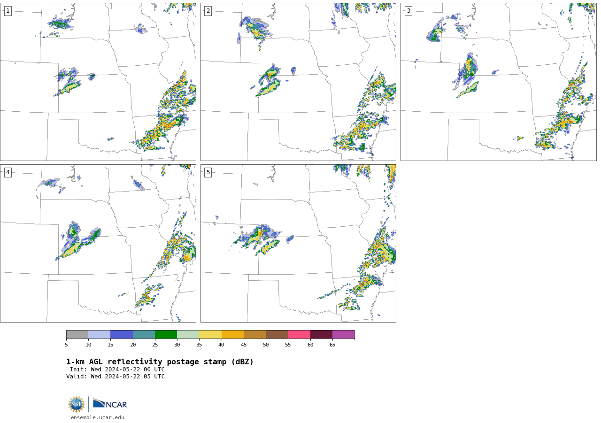Click the panel number 3 label

coord(408,11)
